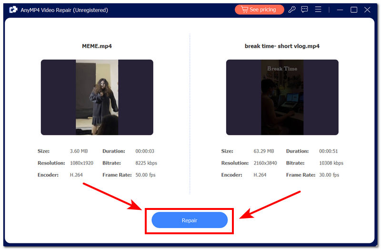Click the 8225 kbps bitrate value
This screenshot has height=250, width=381.
click(146, 163)
